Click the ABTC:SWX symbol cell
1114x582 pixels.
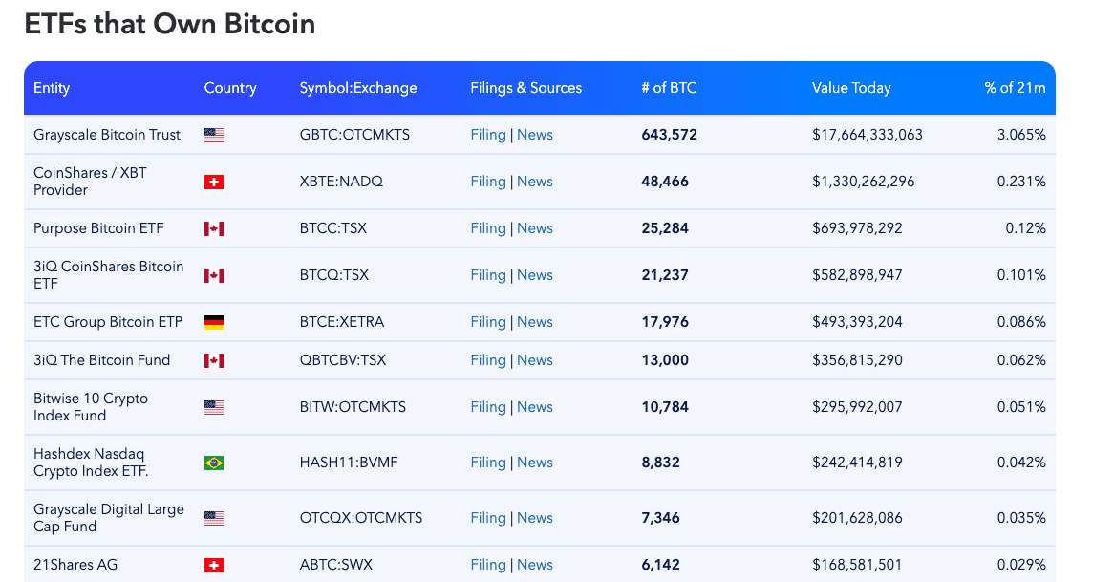(x=336, y=565)
